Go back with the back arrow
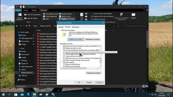Screen dimensions: 173x97 [17, 26]
